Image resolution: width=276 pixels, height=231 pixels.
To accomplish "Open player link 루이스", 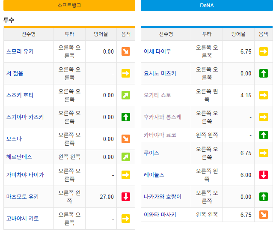I will [x=151, y=153].
